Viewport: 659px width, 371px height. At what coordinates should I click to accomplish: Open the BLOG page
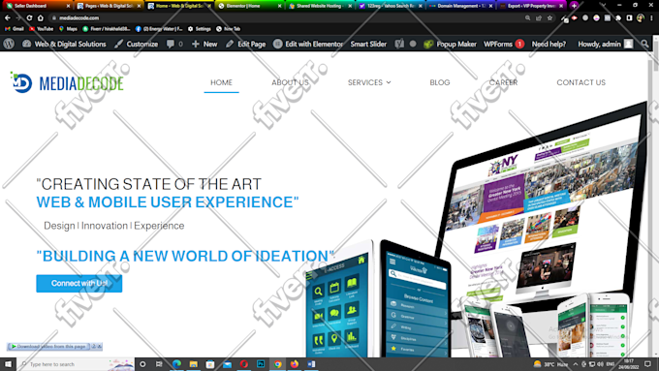(440, 82)
